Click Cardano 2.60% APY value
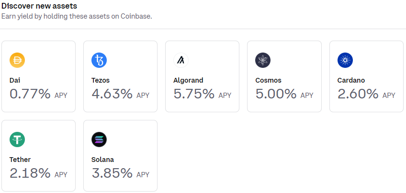 (x=358, y=94)
